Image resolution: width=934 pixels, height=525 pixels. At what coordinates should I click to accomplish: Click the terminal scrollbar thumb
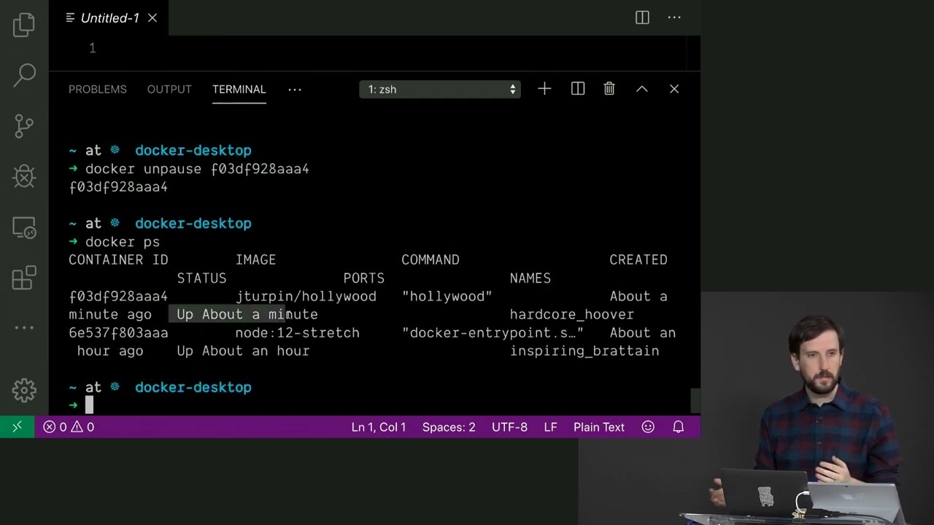(695, 400)
